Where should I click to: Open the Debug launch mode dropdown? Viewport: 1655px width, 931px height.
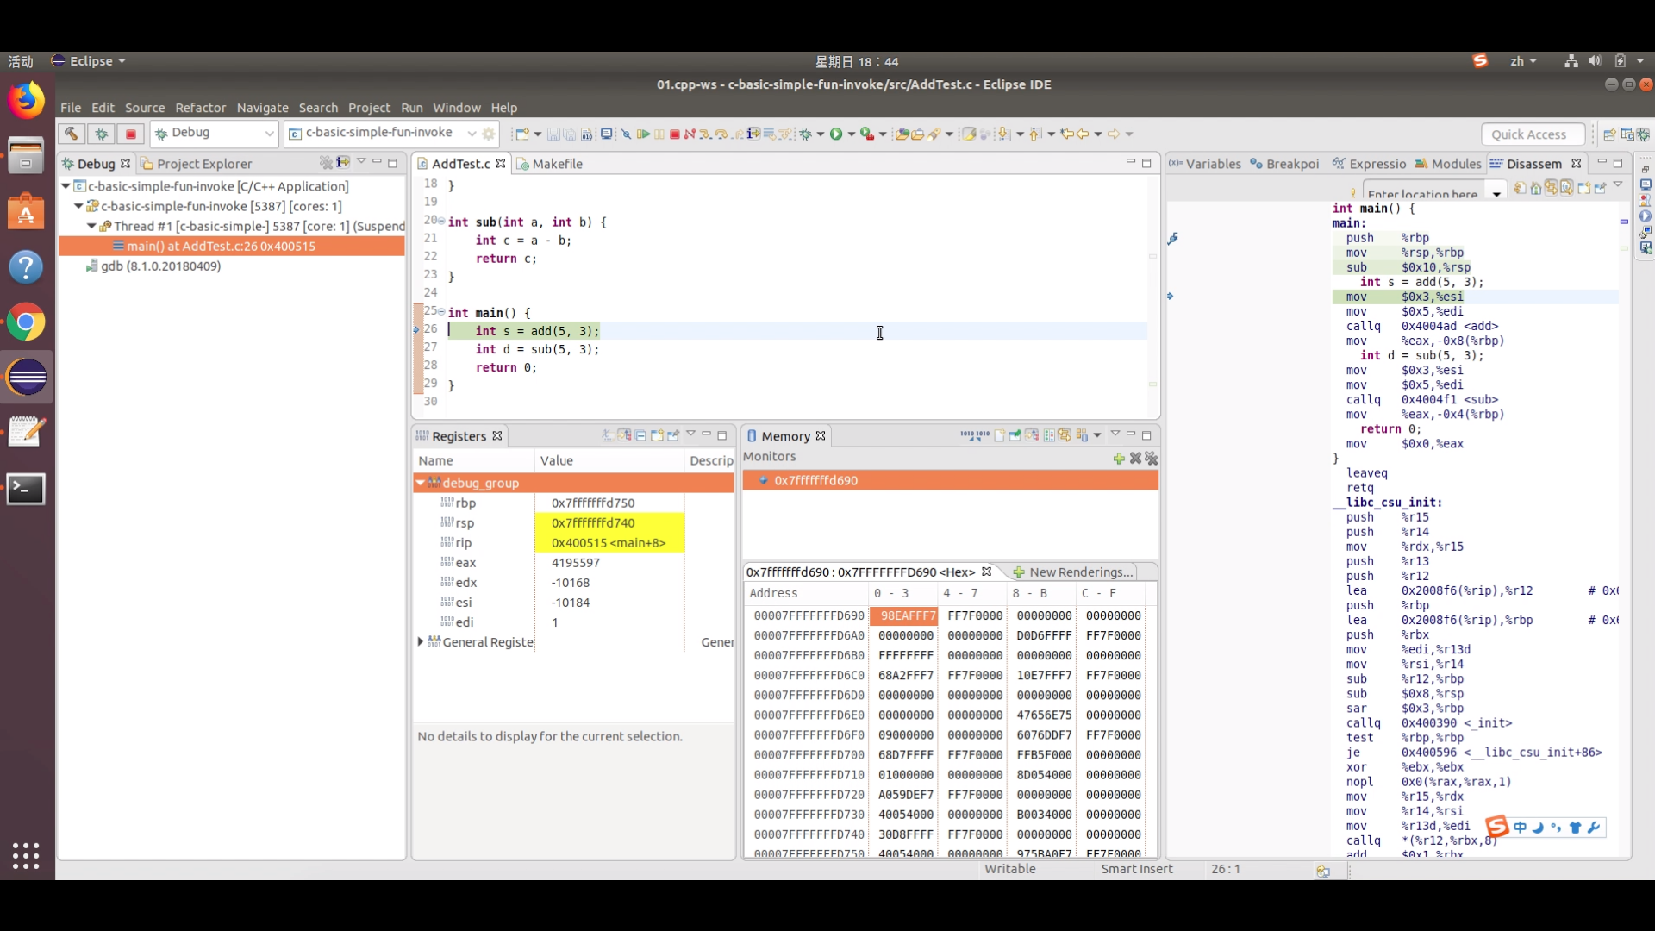pyautogui.click(x=269, y=134)
